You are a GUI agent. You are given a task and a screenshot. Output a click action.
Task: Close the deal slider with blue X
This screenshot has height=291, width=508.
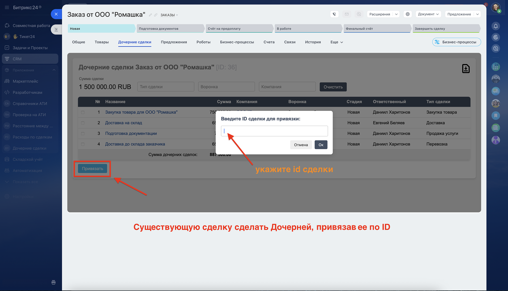click(x=56, y=14)
